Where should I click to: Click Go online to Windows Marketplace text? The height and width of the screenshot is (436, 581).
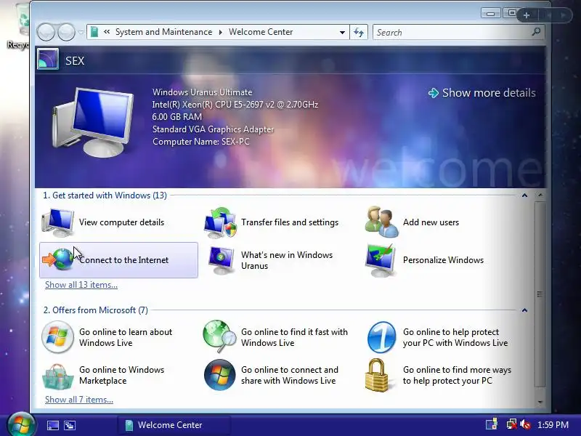point(121,375)
